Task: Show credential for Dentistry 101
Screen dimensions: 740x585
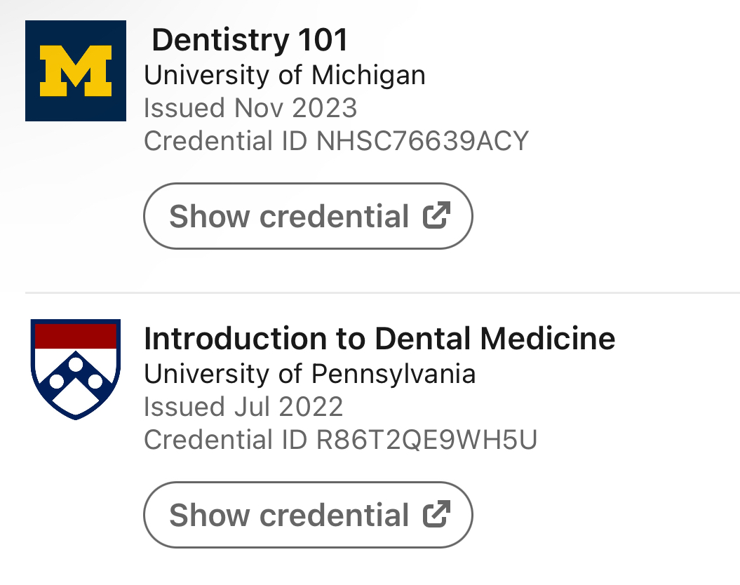Action: [308, 216]
